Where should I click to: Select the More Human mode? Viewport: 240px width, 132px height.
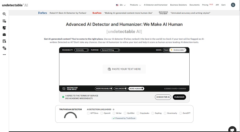[x=136, y=89]
